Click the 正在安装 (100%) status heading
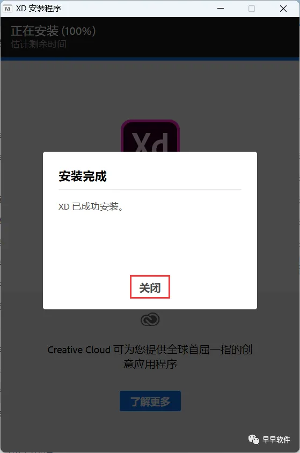The image size is (300, 453). tap(53, 31)
